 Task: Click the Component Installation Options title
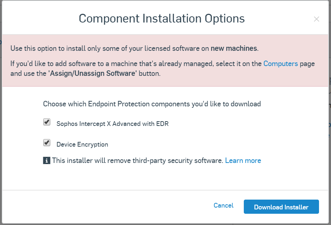pyautogui.click(x=162, y=19)
